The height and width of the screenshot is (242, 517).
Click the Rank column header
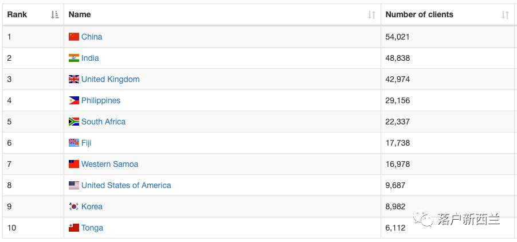click(33, 14)
